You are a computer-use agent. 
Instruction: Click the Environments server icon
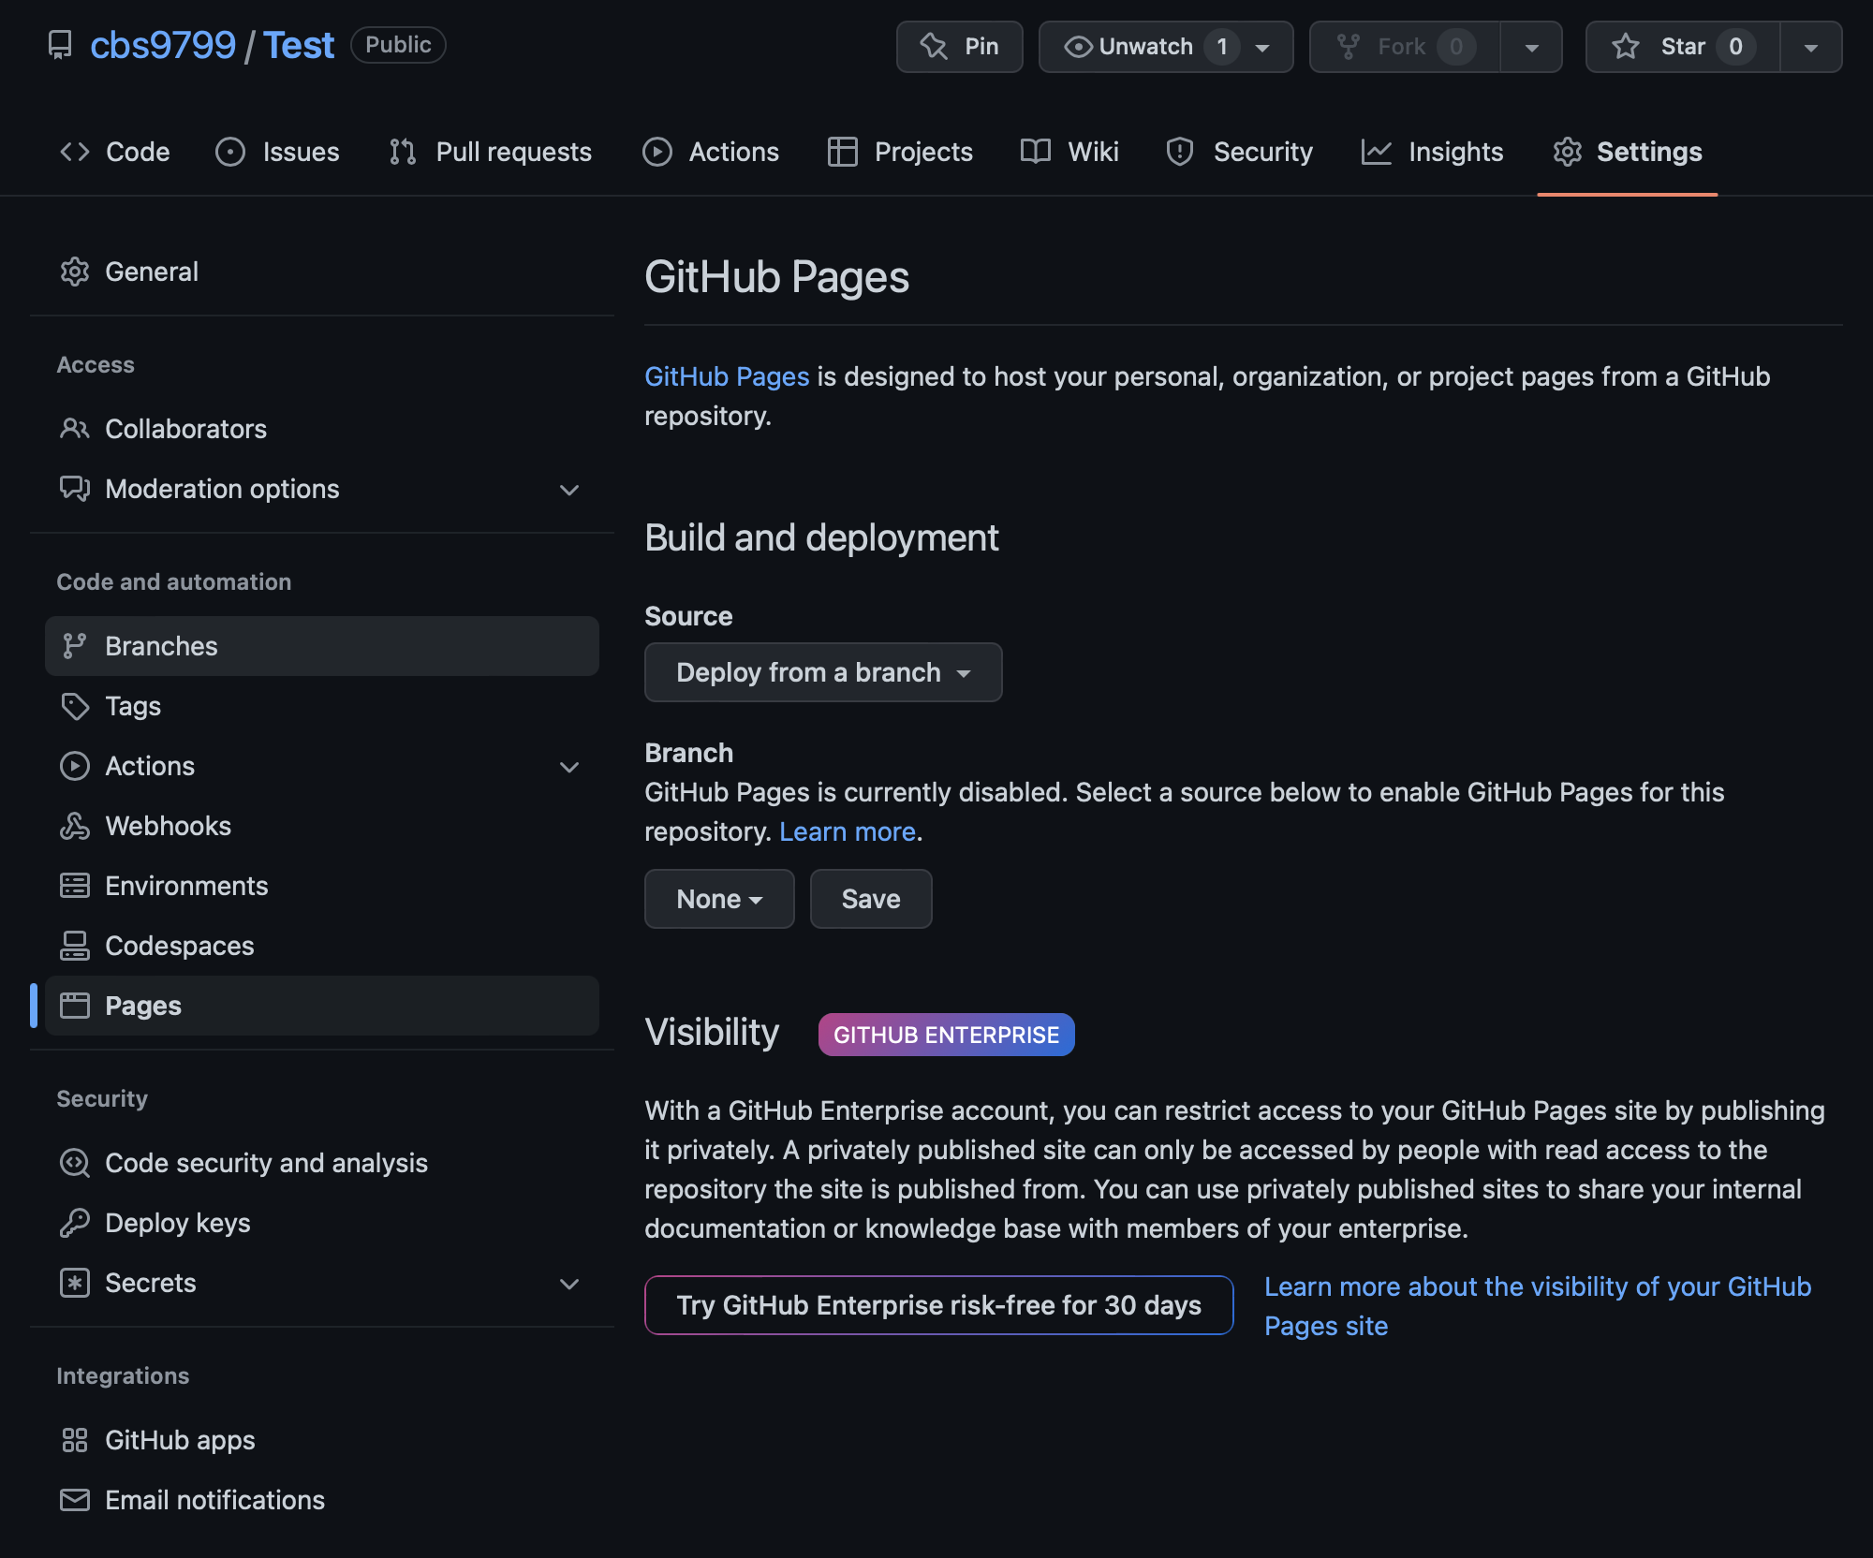[x=74, y=886]
